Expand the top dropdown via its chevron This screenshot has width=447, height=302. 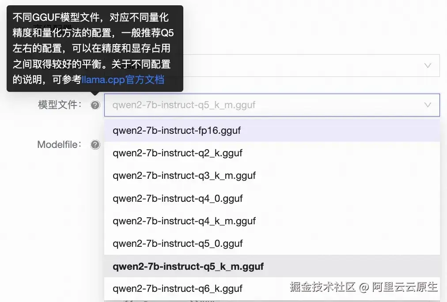coord(428,65)
